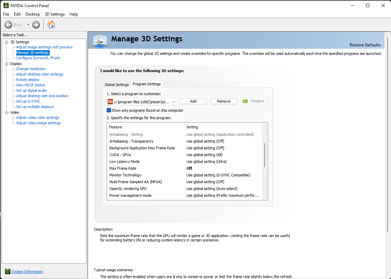Click the Manage 3D Settings header icon
391x279 pixels.
[100, 40]
